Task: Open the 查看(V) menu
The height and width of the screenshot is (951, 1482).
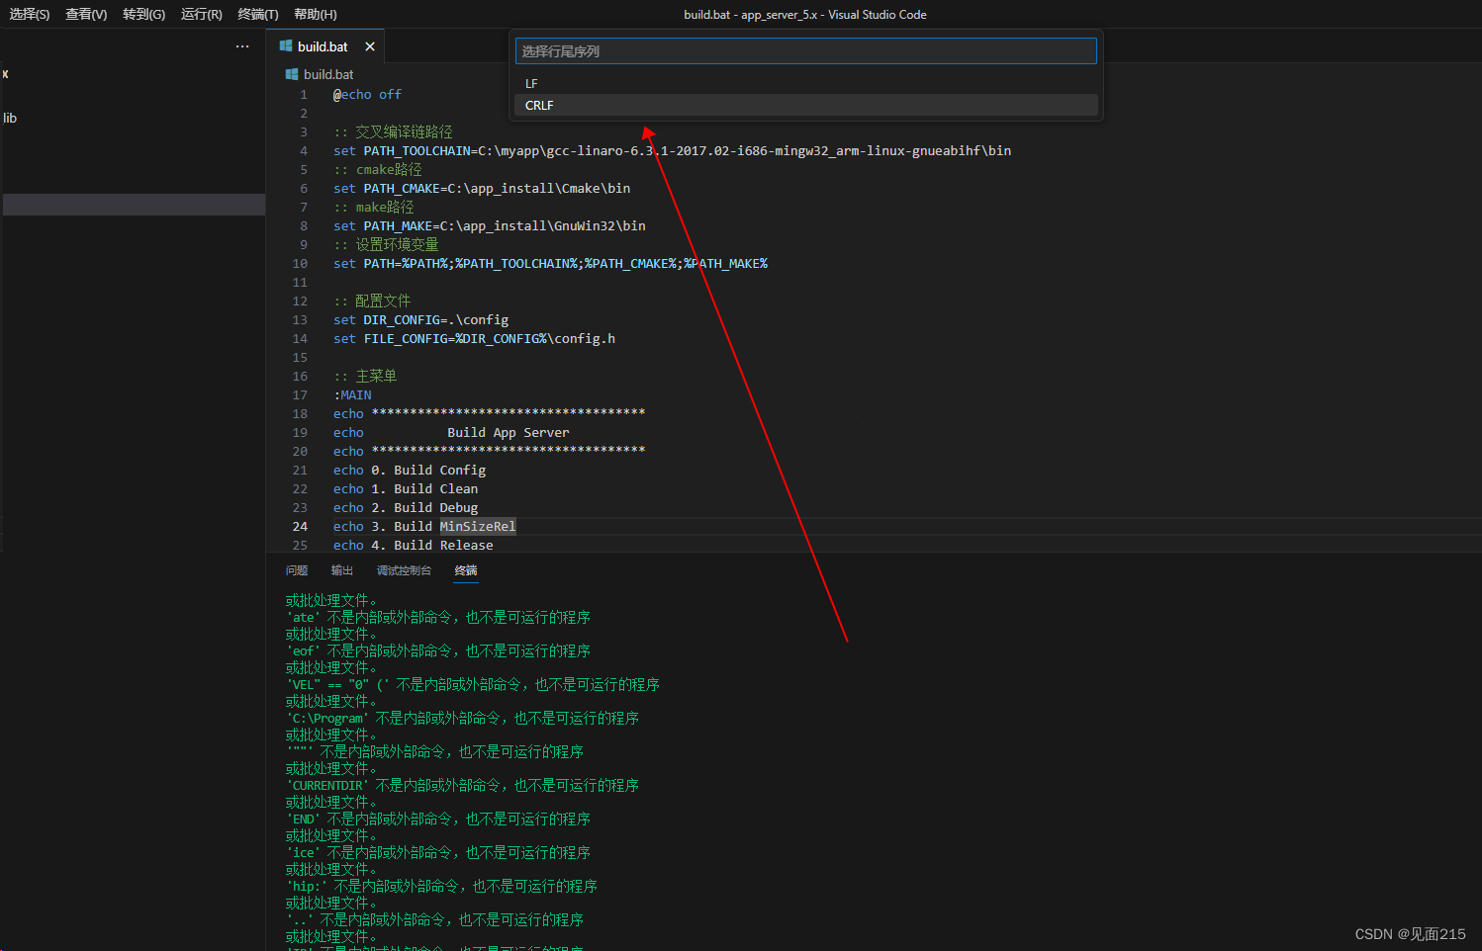Action: (x=85, y=14)
